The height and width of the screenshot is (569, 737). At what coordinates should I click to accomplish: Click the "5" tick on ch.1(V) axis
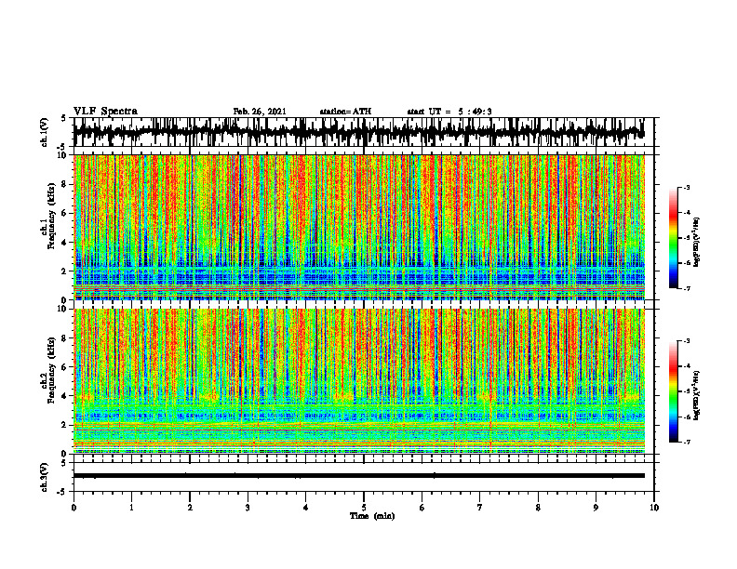(x=64, y=119)
